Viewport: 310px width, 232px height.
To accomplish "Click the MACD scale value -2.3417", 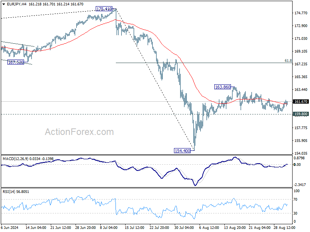I will click(300, 185).
